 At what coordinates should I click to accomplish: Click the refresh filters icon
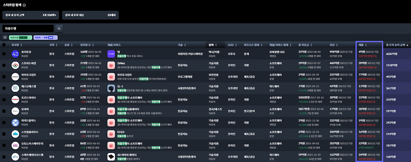click(5, 38)
